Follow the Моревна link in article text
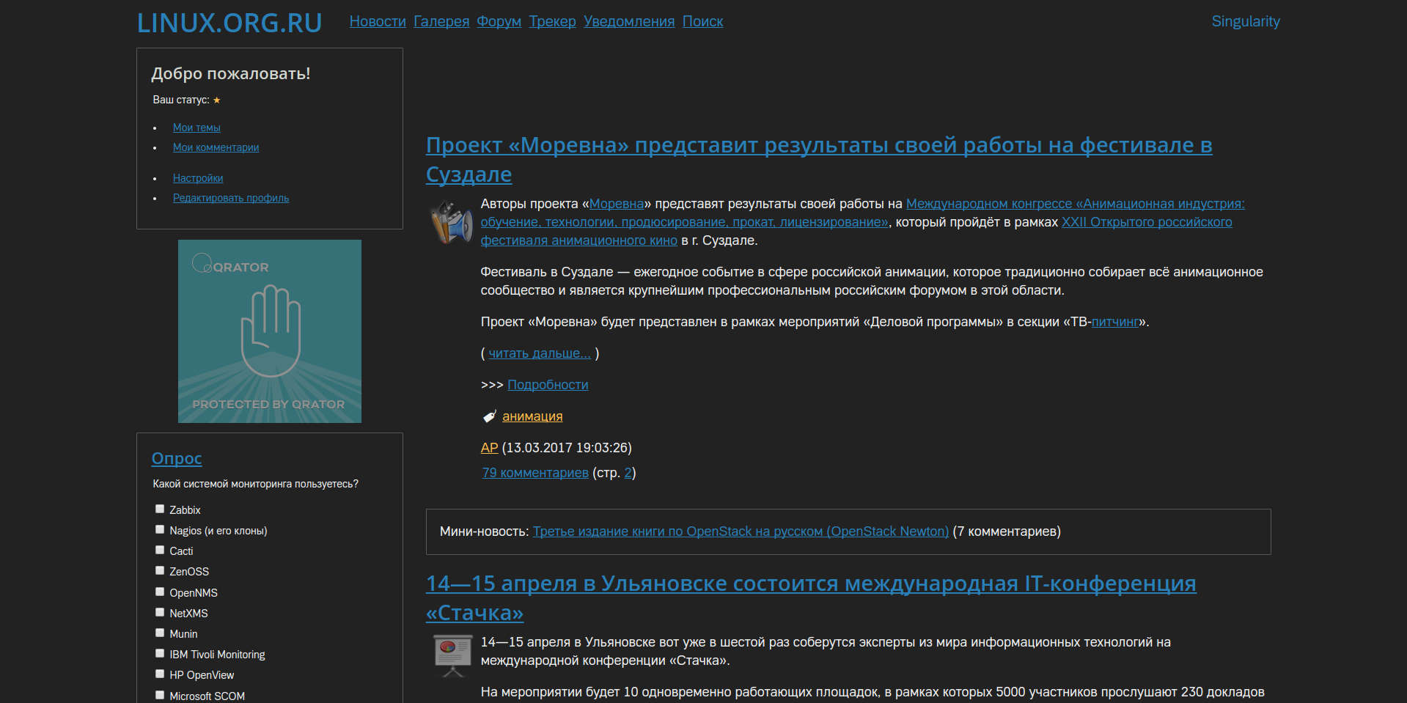 (617, 204)
